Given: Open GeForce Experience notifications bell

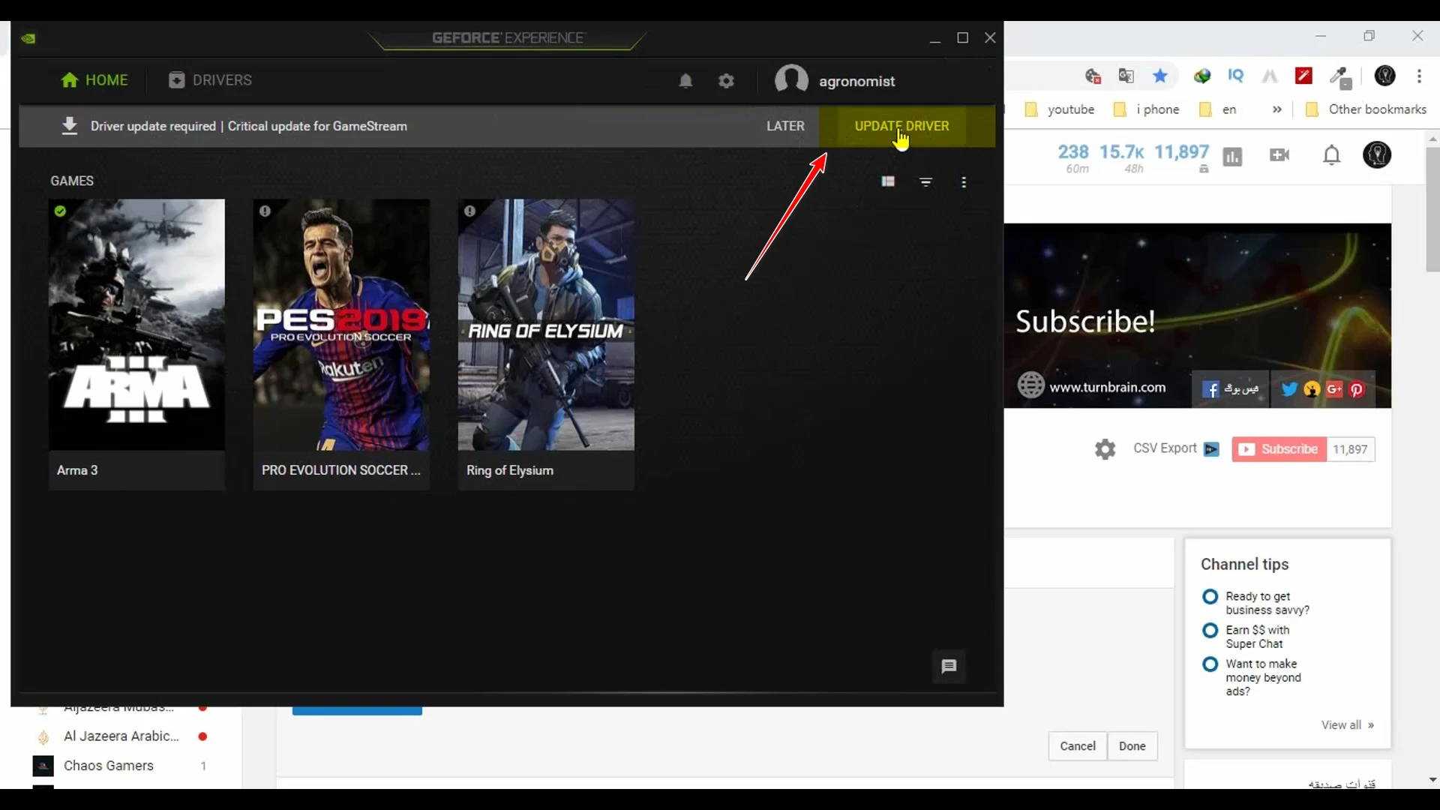Looking at the screenshot, I should (x=685, y=81).
